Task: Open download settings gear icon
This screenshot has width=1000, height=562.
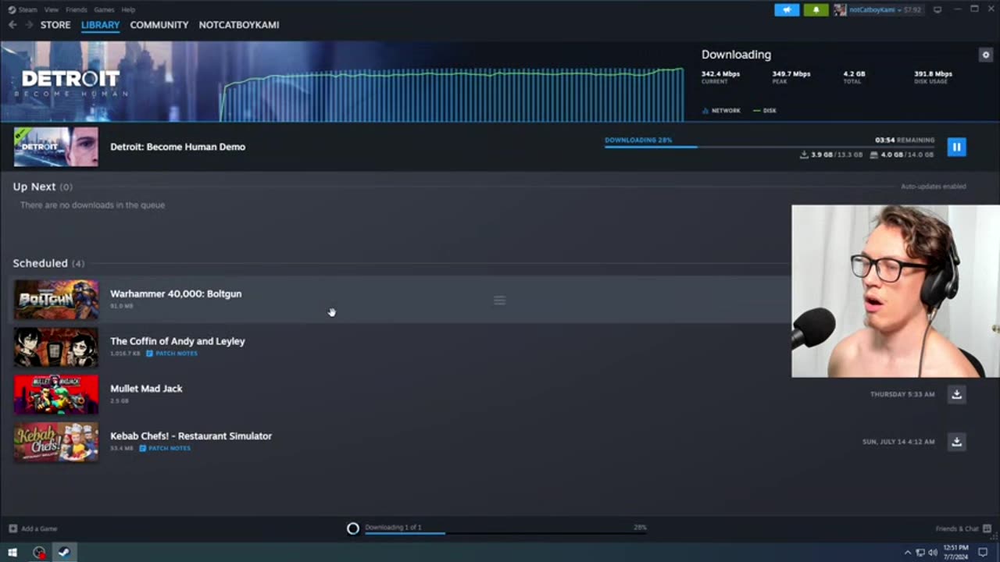Action: click(x=985, y=55)
